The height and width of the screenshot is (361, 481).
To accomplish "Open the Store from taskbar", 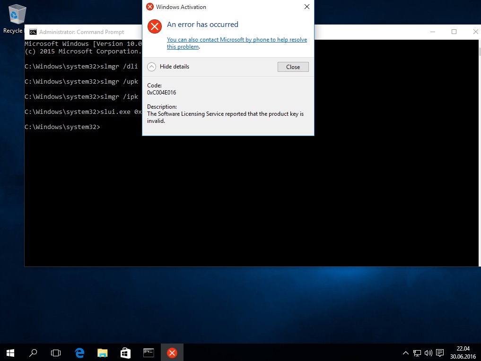I will tap(125, 352).
